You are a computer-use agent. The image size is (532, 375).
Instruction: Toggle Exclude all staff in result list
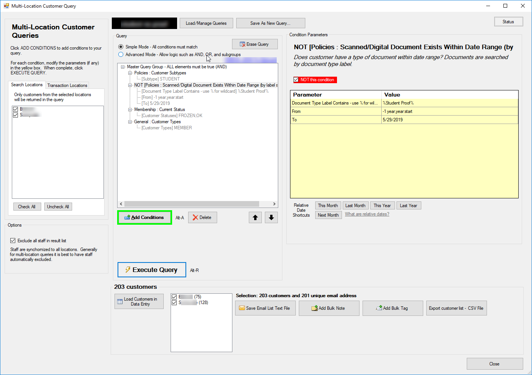pos(13,241)
